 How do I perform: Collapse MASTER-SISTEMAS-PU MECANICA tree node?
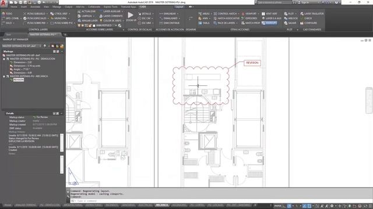pos(4,76)
